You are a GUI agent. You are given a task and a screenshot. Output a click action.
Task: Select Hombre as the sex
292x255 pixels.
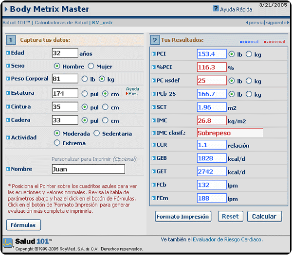click(x=57, y=66)
